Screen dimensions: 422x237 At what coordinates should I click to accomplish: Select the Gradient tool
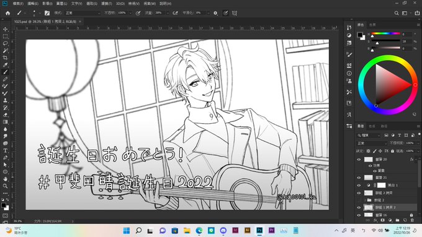(x=5, y=122)
